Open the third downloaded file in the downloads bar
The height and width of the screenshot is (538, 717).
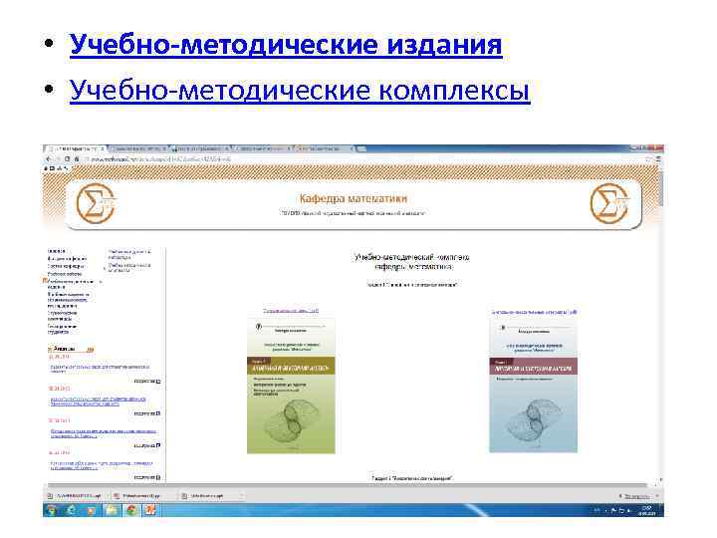(202, 496)
